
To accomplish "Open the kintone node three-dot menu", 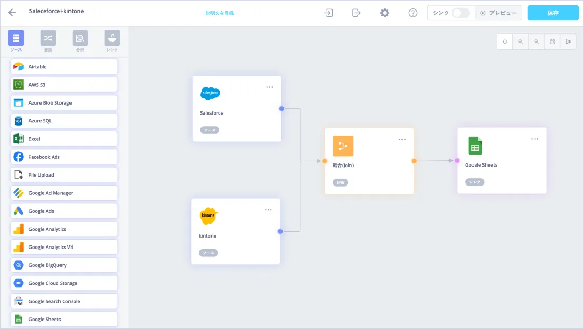I will (x=268, y=210).
